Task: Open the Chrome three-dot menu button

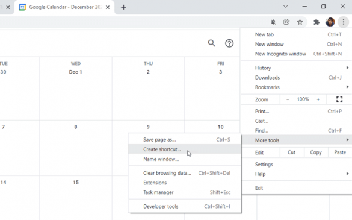Action: (343, 22)
